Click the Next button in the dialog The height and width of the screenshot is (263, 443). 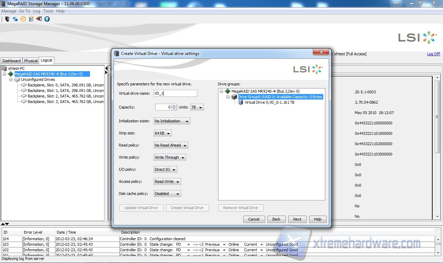[x=297, y=219]
